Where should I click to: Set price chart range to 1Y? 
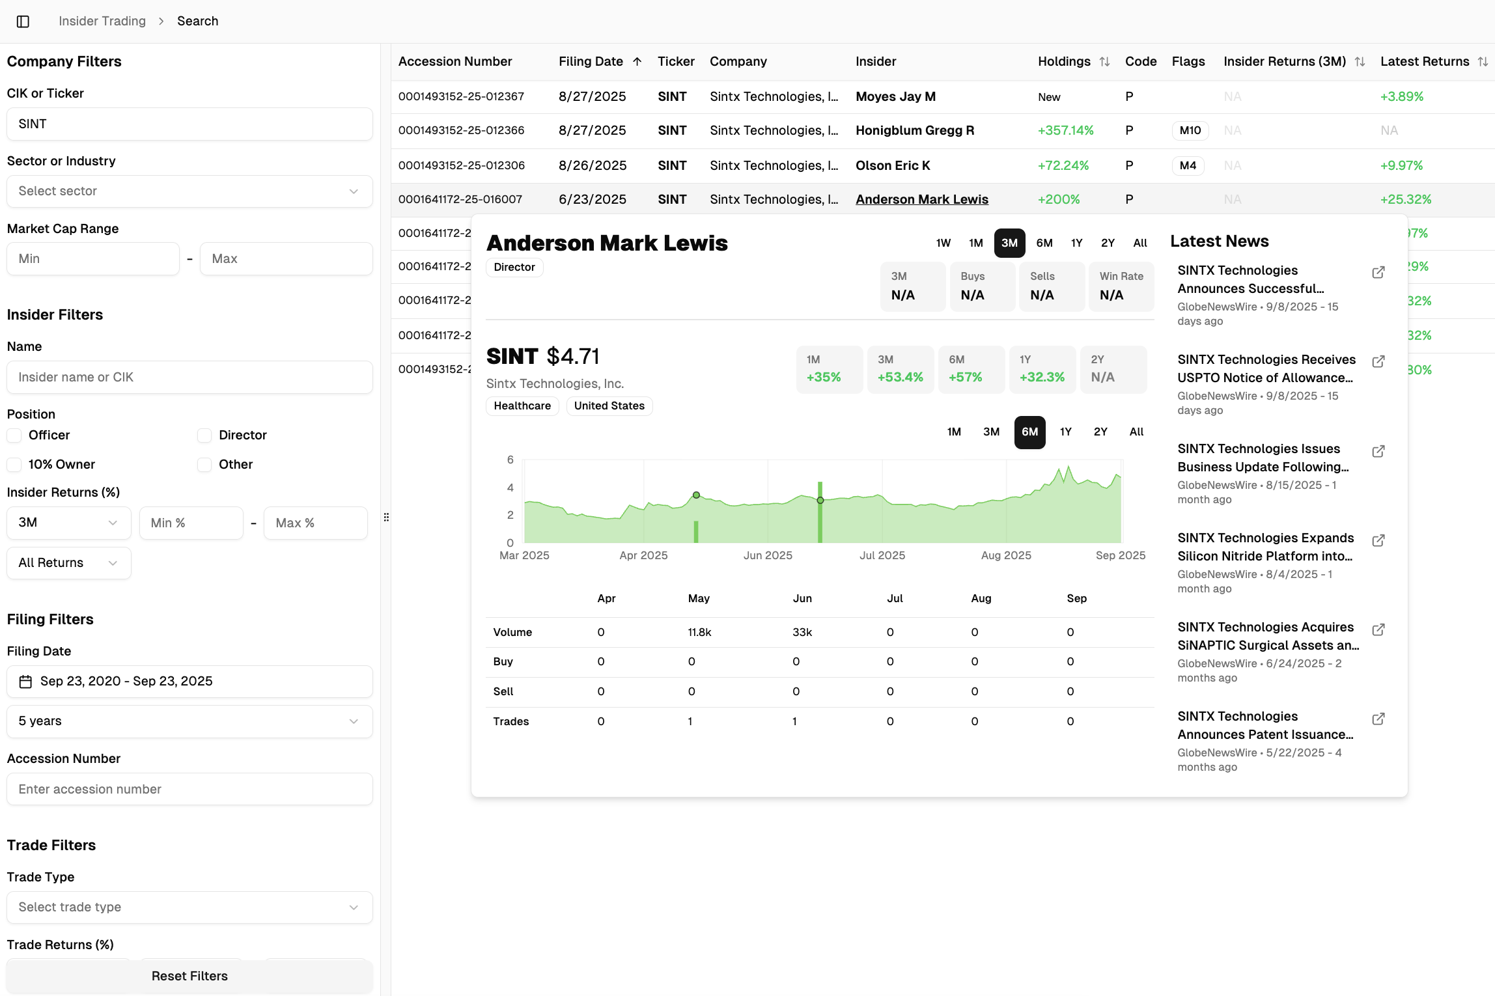click(1065, 432)
